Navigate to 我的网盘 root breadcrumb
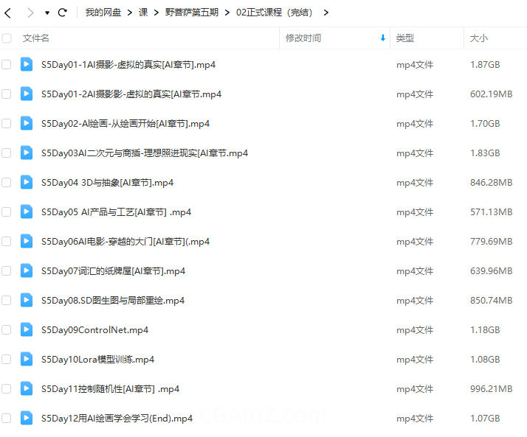527x437 pixels. point(103,13)
